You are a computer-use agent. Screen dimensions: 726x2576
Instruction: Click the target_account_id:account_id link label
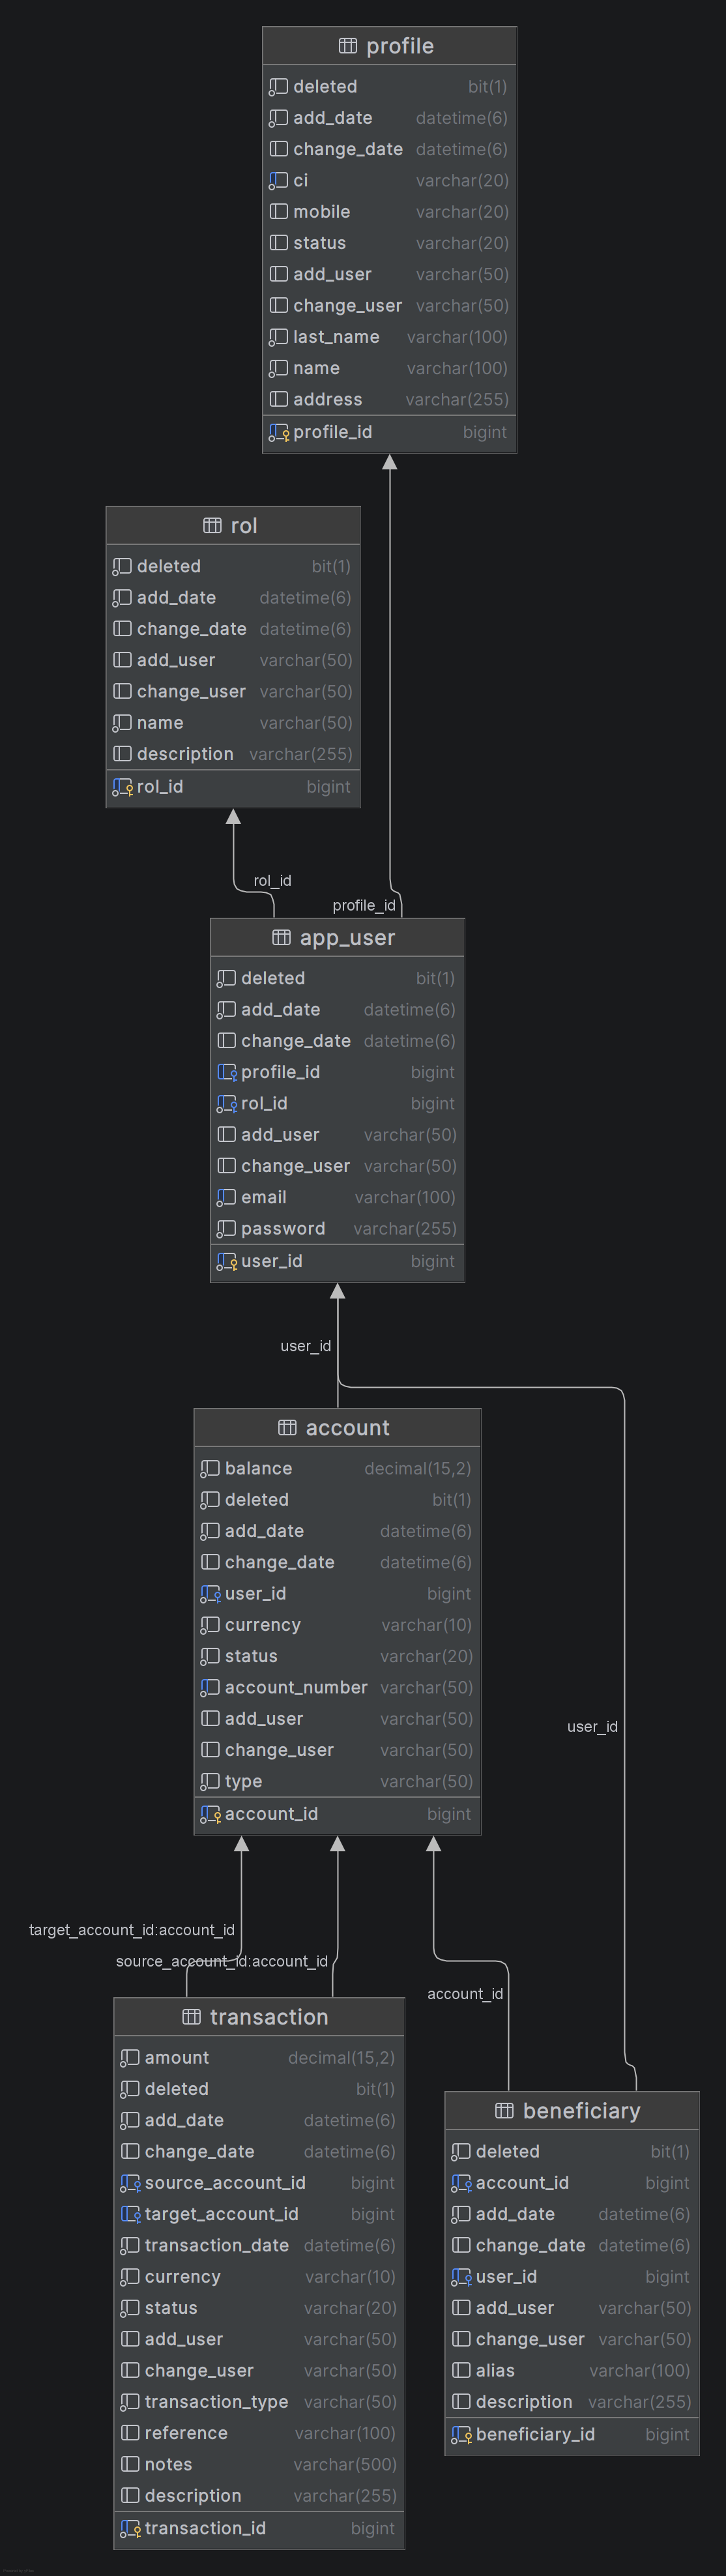tap(132, 1930)
